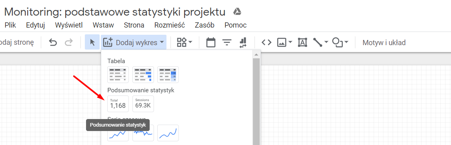Open the shape tool dropdown
The width and height of the screenshot is (451, 145).
click(x=346, y=42)
